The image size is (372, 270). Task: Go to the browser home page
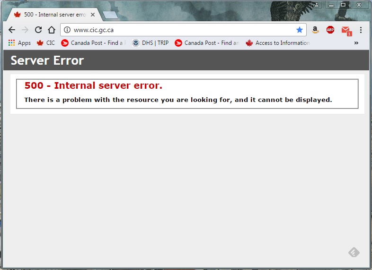[x=52, y=30]
